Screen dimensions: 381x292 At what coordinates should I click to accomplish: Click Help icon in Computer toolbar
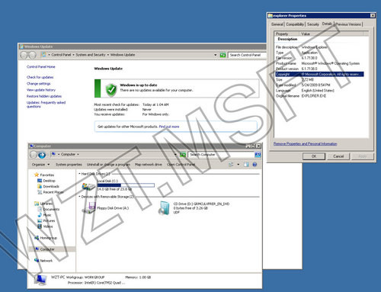coord(255,165)
